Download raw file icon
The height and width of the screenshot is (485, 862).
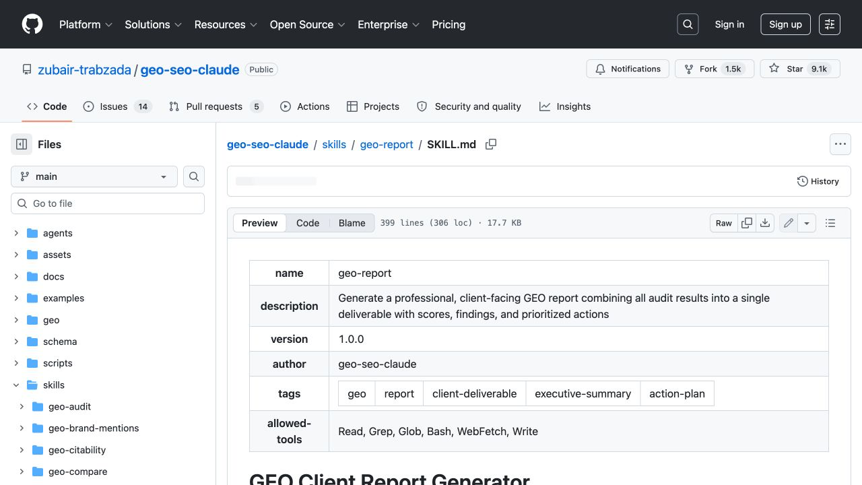[x=765, y=223]
